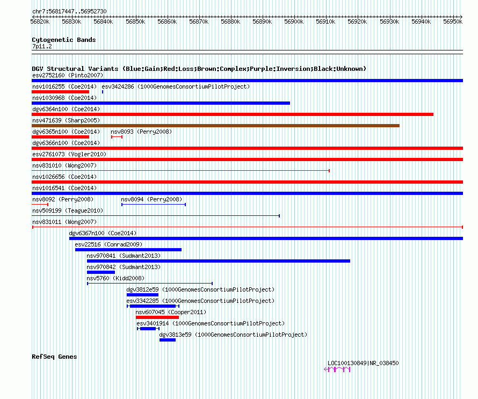Select the blue esv22516 gain bar
The height and width of the screenshot is (399, 478).
click(128, 250)
